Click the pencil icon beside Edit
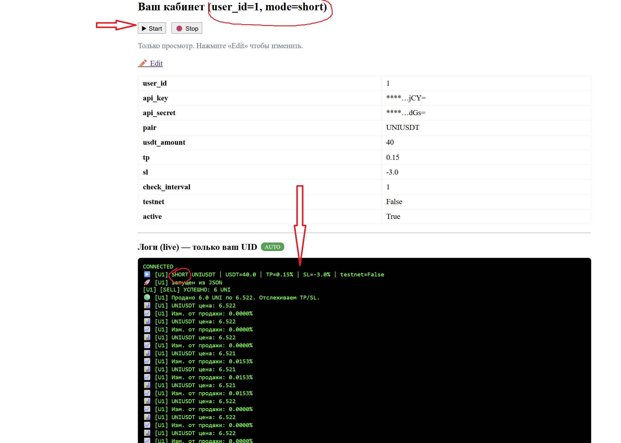Screen dimensions: 621x443 click(143, 63)
